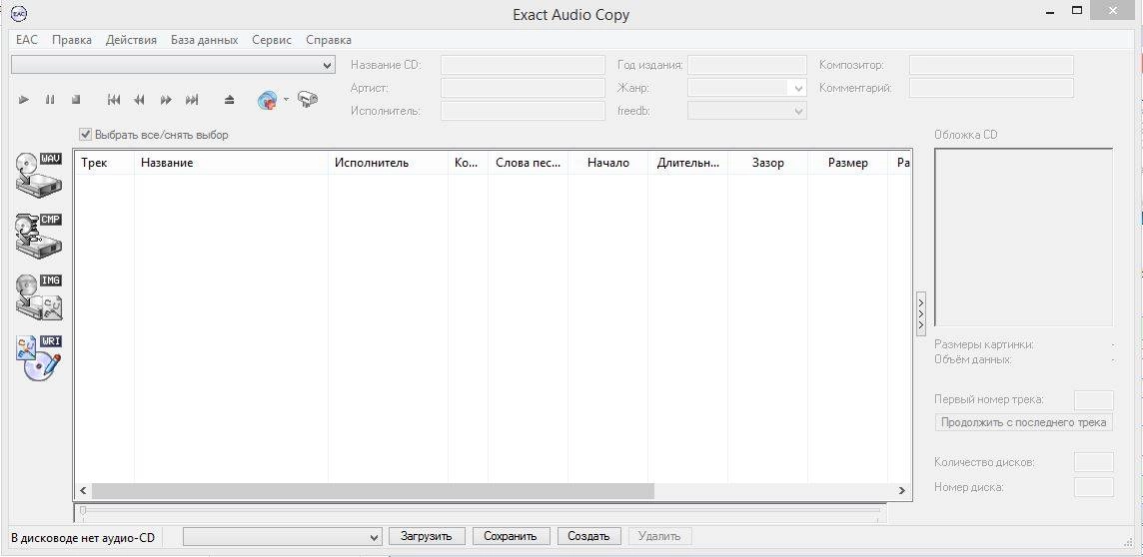The width and height of the screenshot is (1143, 557).
Task: Click 'В дисководе нет аудио-CD' status text
Action: (83, 537)
